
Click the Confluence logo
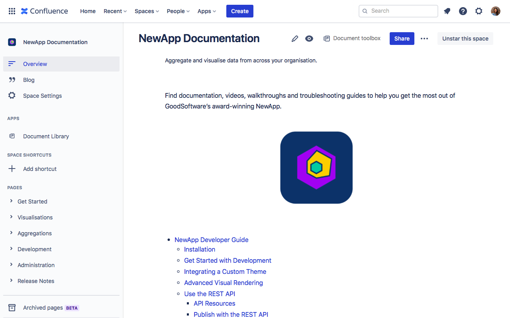click(44, 11)
